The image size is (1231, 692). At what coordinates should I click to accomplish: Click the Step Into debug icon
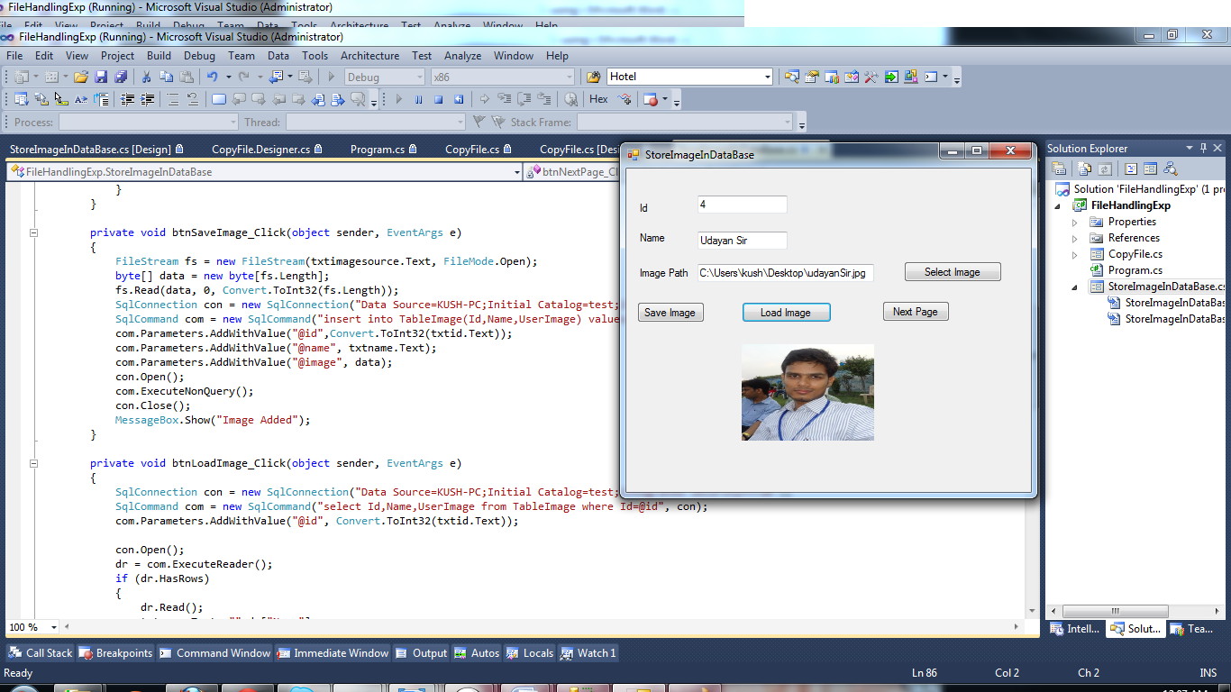coord(504,99)
